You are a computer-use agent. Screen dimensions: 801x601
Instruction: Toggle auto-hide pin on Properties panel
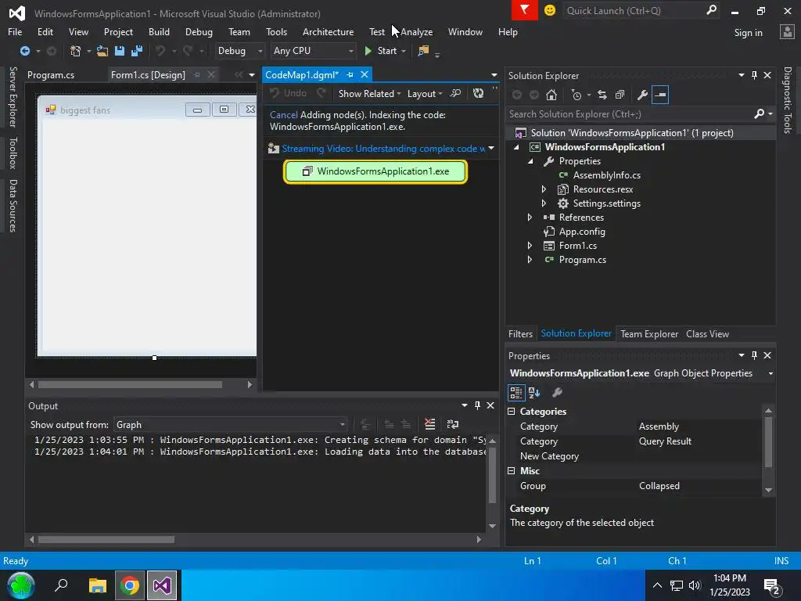coord(755,355)
